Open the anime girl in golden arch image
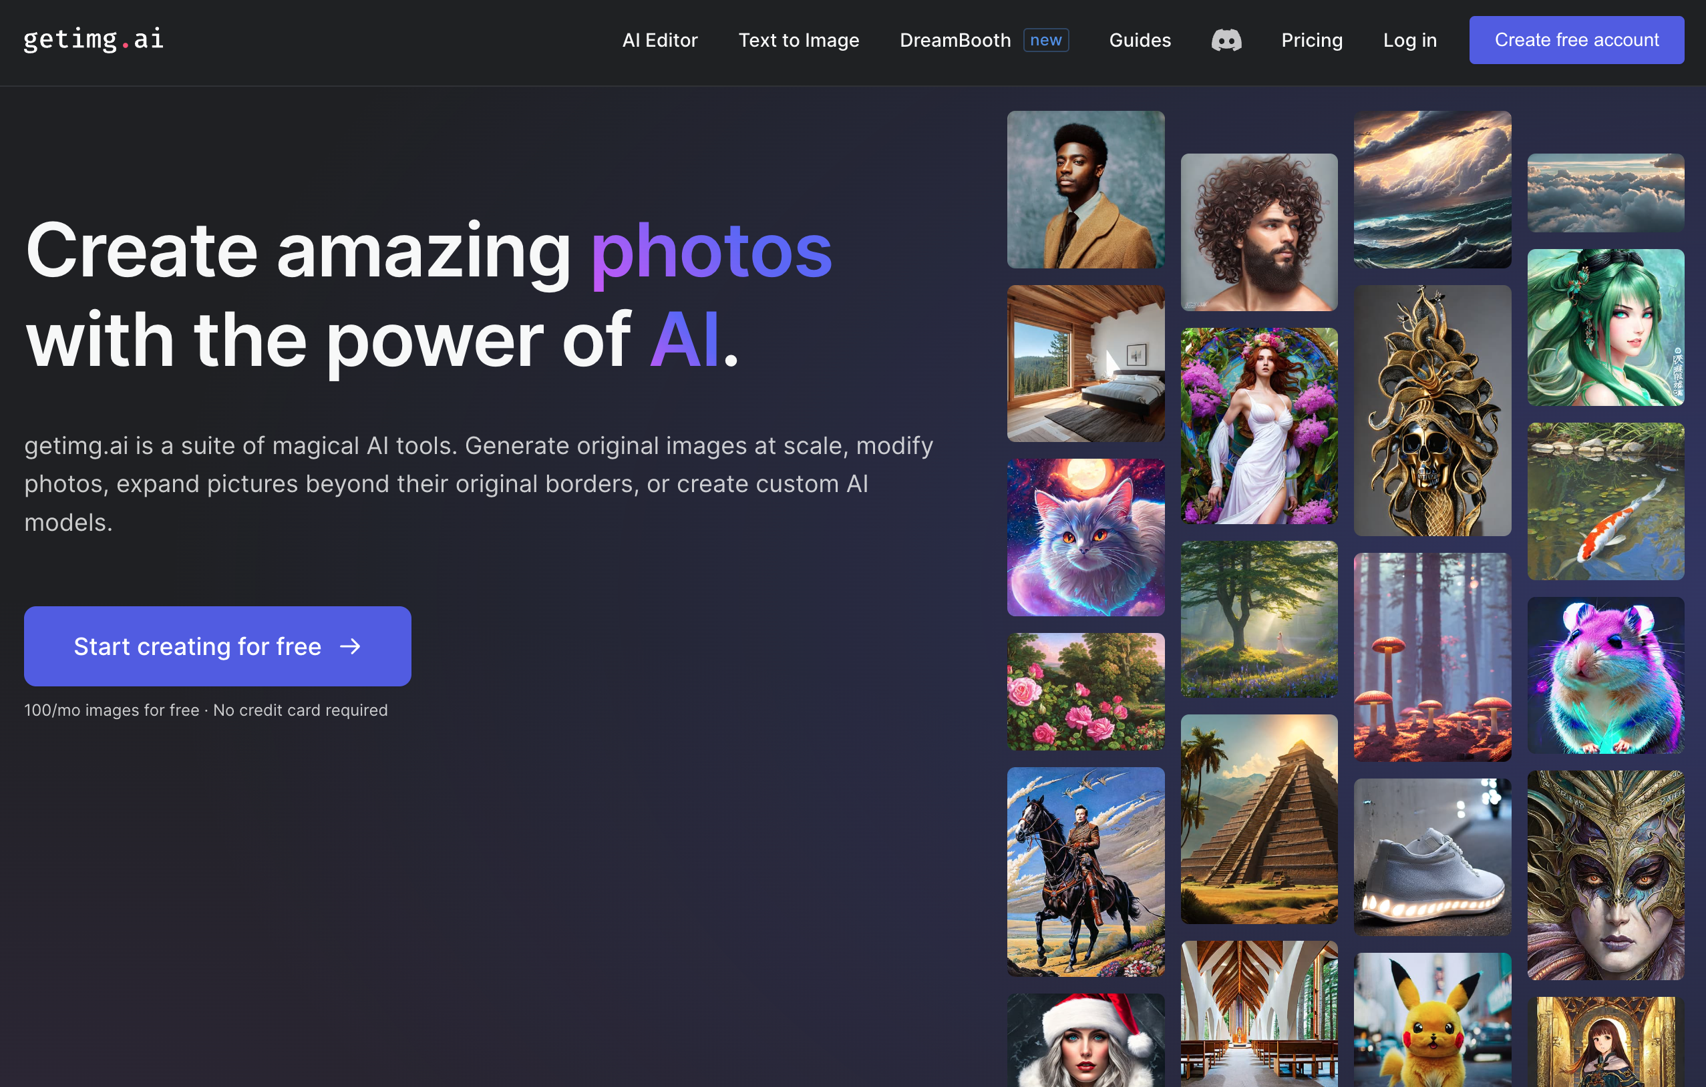Image resolution: width=1706 pixels, height=1087 pixels. pos(1605,1042)
